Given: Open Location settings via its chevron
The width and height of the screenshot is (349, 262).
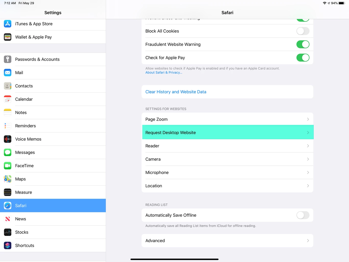Looking at the screenshot, I should click(x=308, y=186).
